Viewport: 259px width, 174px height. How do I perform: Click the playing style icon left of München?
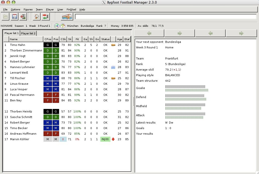click(57, 26)
